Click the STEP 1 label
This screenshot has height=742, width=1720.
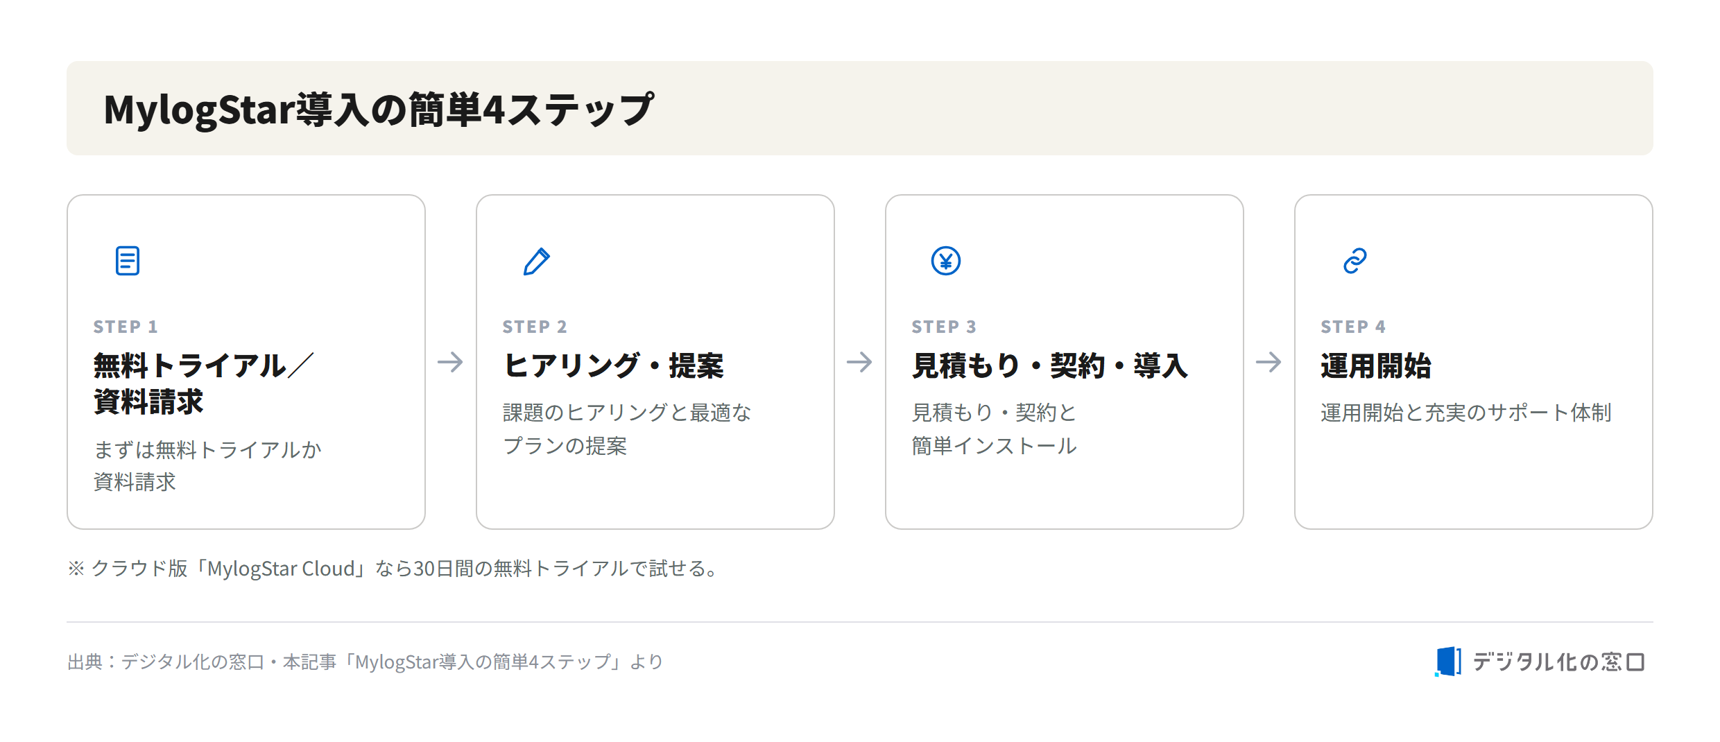coord(126,327)
